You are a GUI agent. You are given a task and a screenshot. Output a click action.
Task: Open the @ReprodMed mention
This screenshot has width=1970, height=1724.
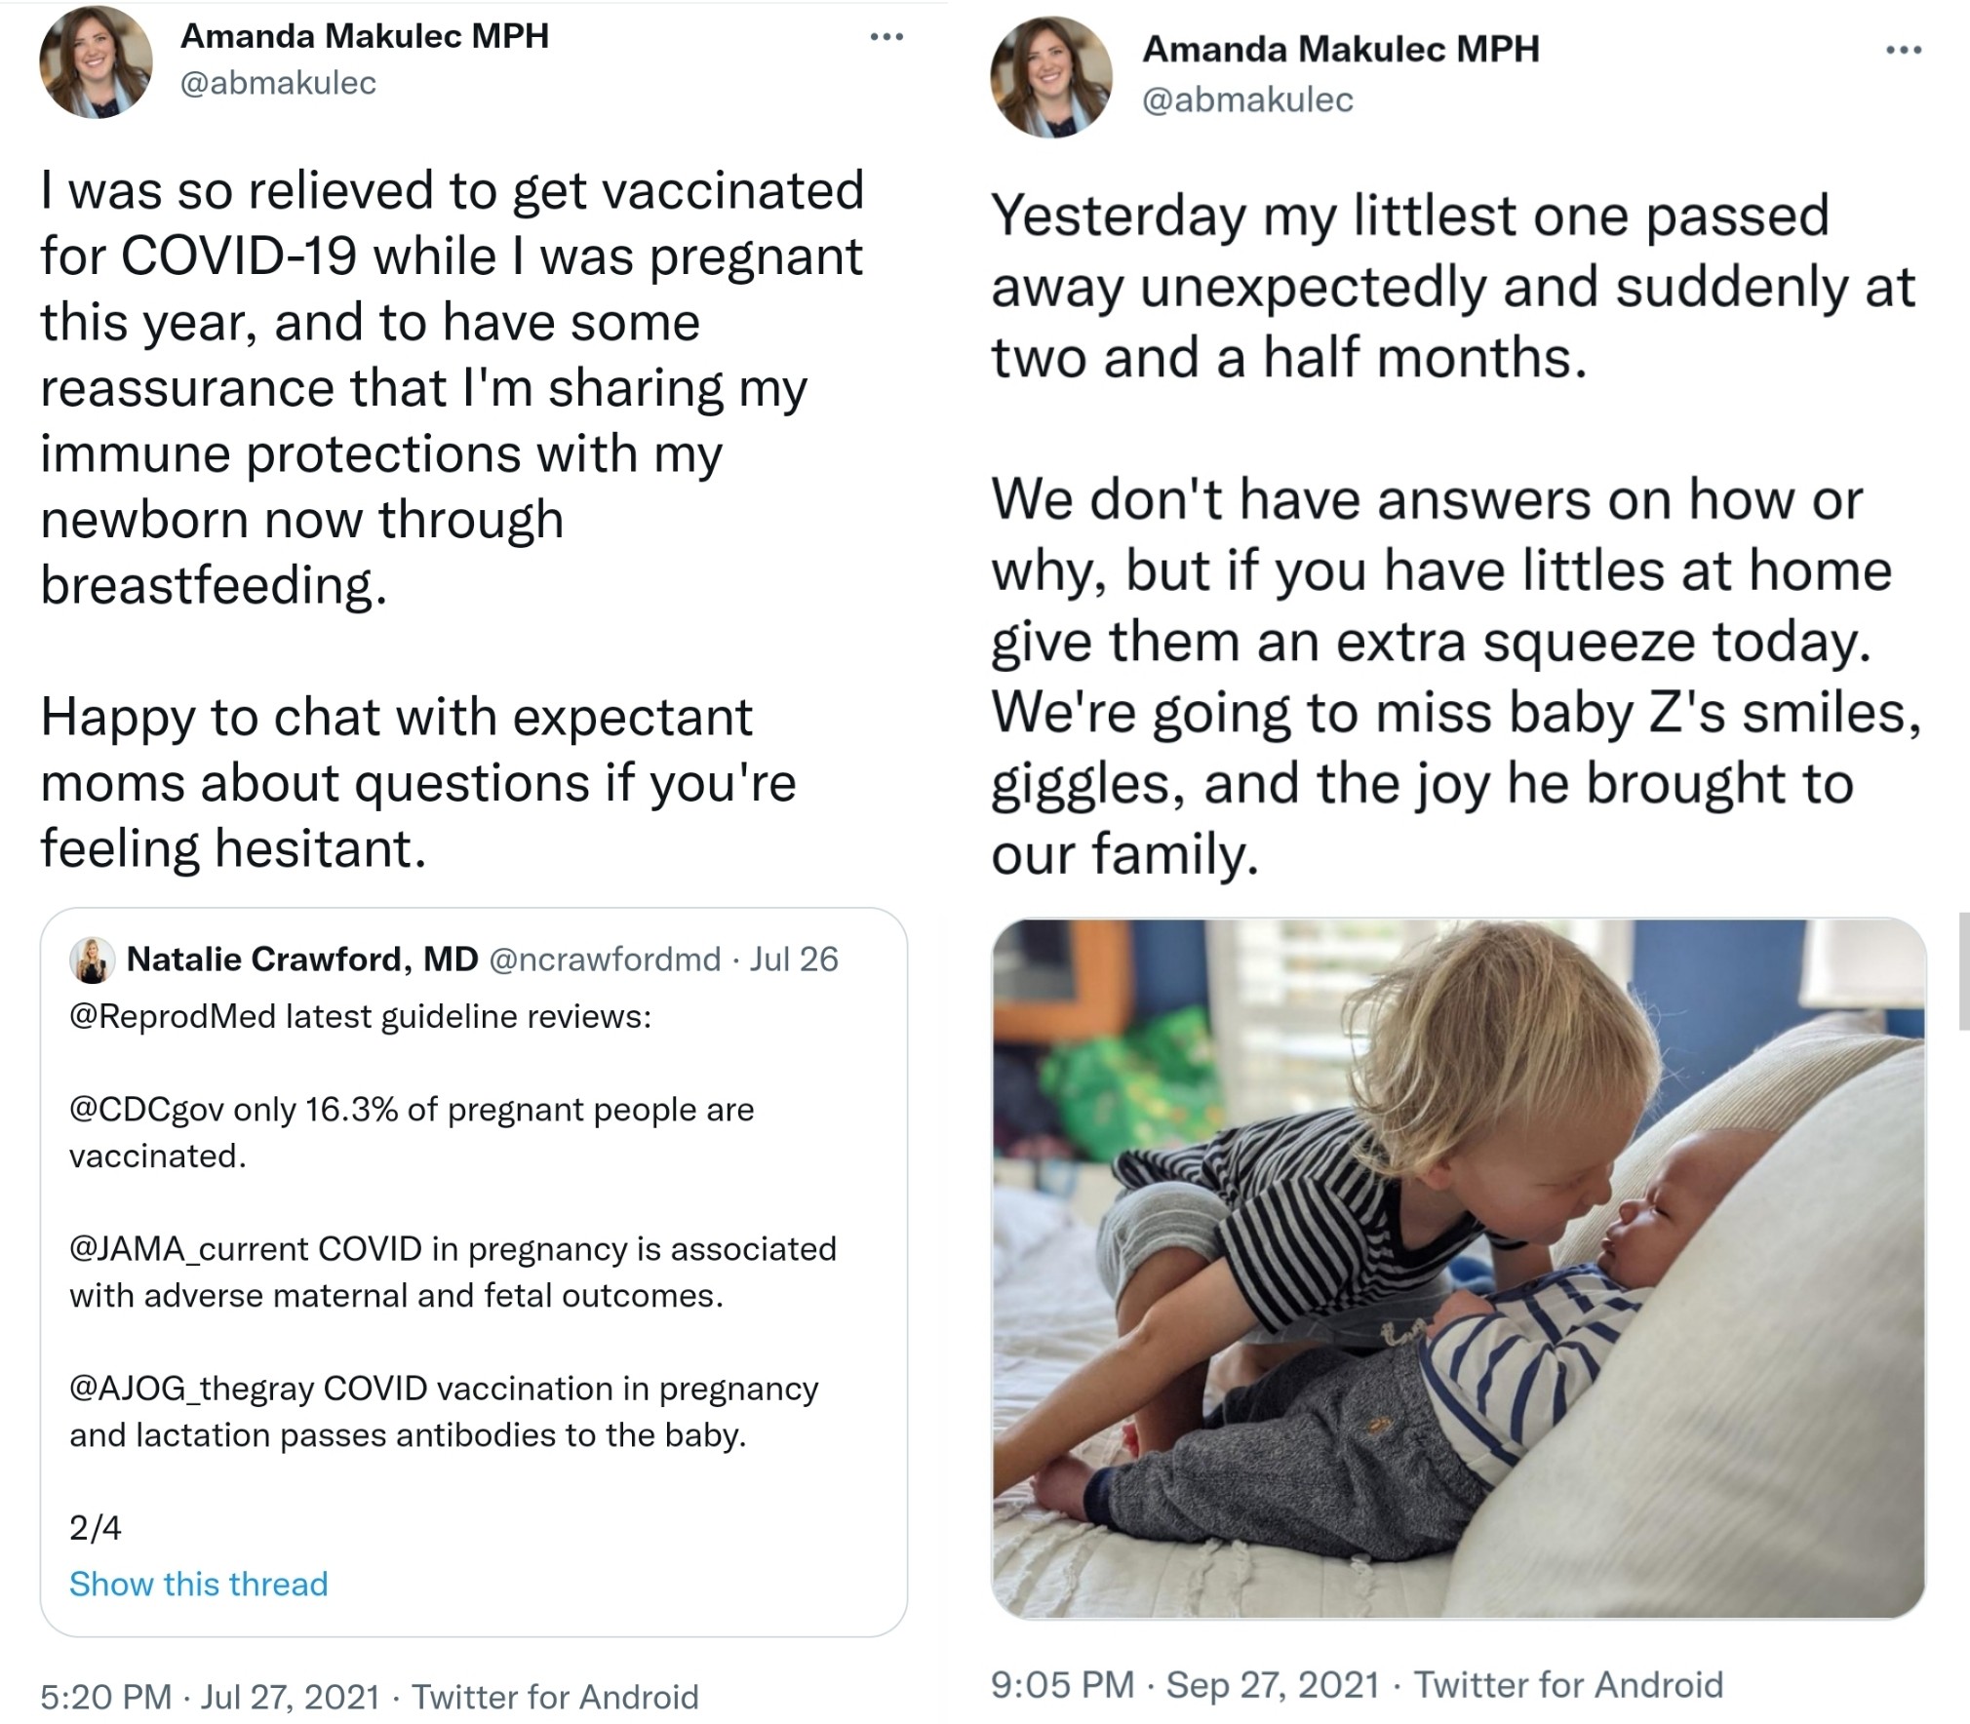173,1017
